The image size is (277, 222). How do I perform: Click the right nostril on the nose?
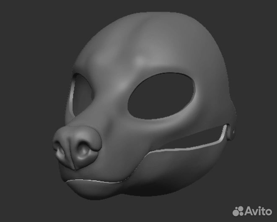(85, 149)
